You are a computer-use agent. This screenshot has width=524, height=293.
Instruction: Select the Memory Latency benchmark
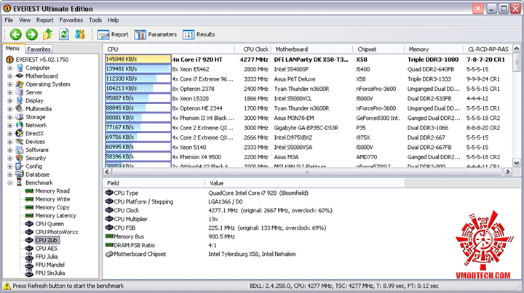56,216
